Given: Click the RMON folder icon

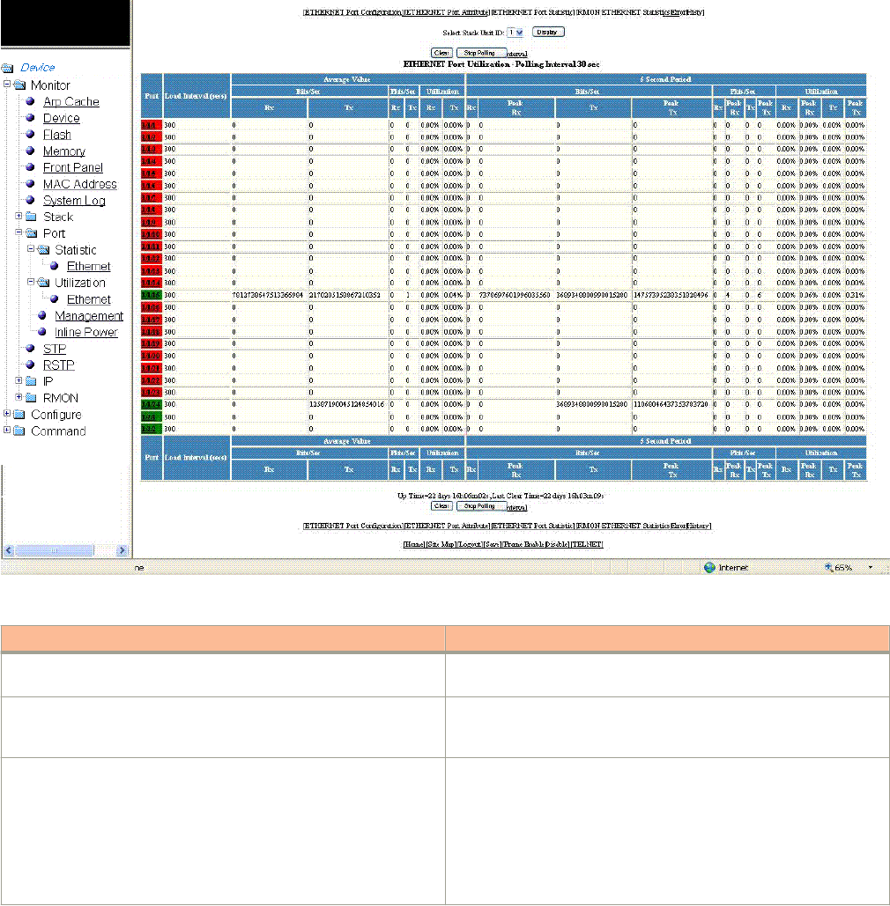Looking at the screenshot, I should pos(32,398).
